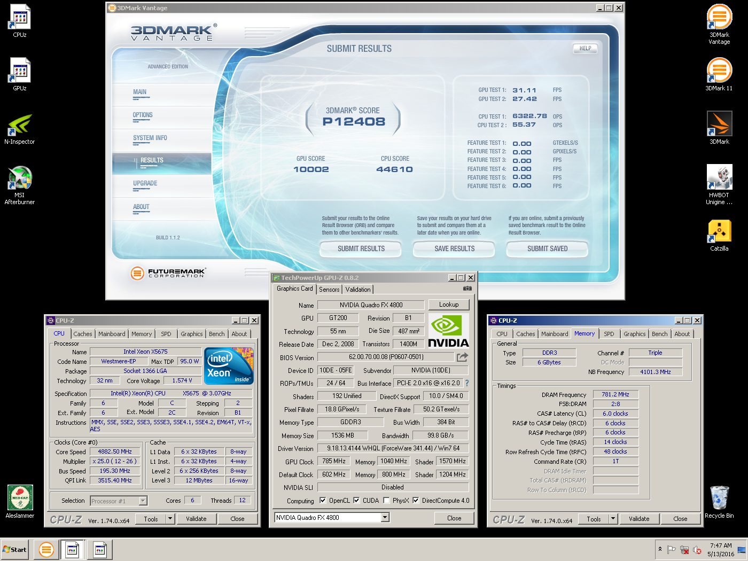Click the 3DMark score P12408
The height and width of the screenshot is (561, 748).
tap(354, 122)
